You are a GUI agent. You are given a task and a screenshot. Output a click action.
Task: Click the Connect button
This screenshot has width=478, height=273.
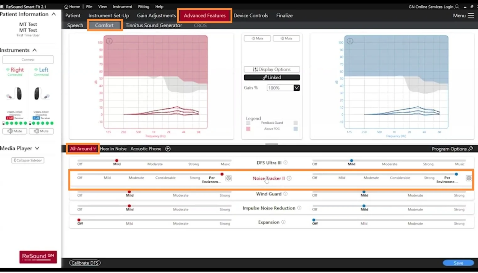point(28,60)
